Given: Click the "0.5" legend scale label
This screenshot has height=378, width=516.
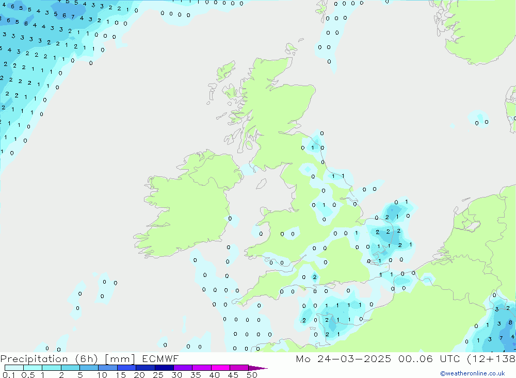Looking at the screenshot, I should click(28, 375).
